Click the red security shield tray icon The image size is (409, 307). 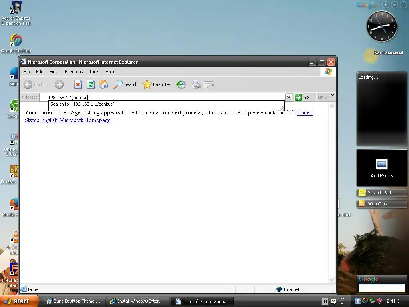379,301
